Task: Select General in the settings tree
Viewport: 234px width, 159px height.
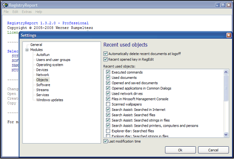Action: (36, 45)
